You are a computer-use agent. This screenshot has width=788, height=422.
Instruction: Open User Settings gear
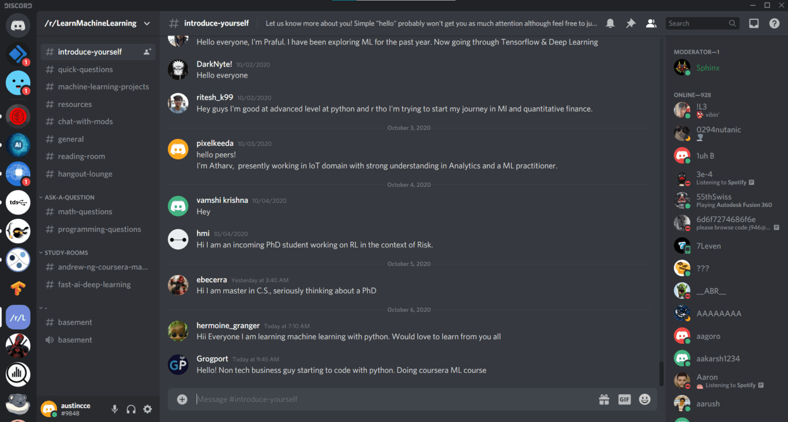[x=147, y=409]
